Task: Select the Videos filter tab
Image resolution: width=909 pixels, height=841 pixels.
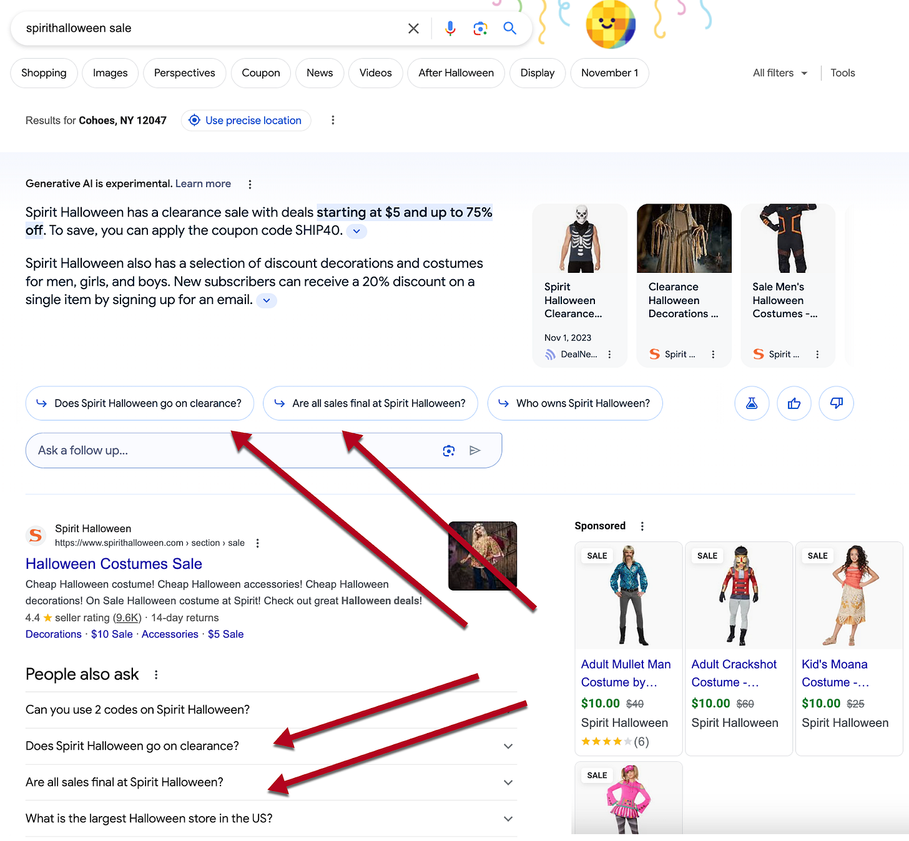Action: (x=376, y=73)
